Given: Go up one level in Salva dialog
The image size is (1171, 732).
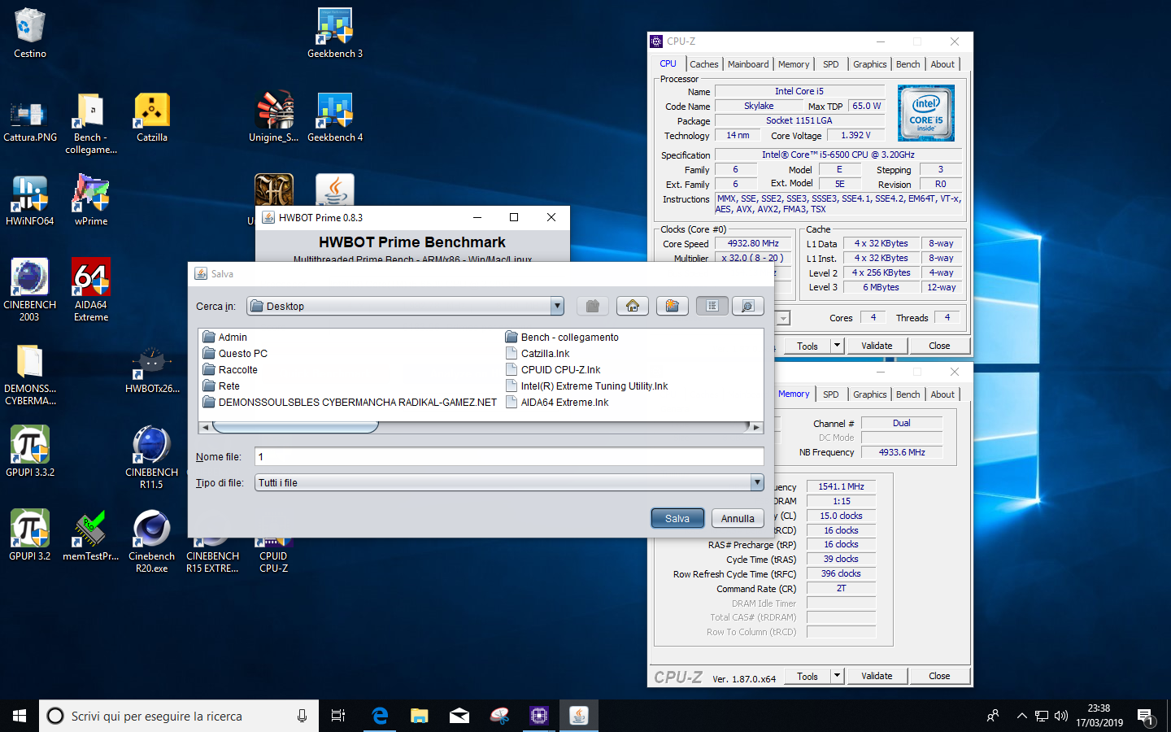Looking at the screenshot, I should tap(593, 306).
